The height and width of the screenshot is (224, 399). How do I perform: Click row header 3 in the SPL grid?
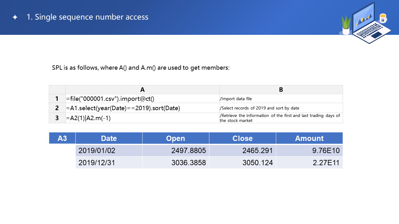click(x=57, y=118)
